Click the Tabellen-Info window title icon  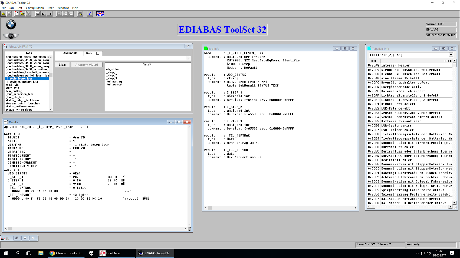coord(369,49)
